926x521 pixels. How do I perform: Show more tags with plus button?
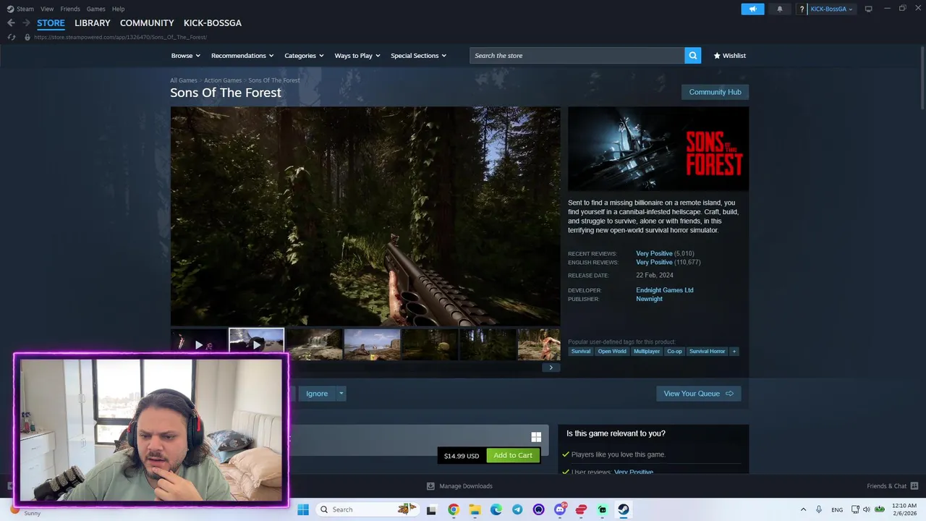click(x=734, y=352)
